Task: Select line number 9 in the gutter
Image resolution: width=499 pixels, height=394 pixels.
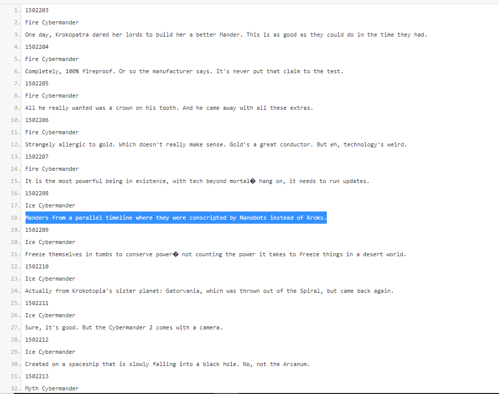Action: 17,108
